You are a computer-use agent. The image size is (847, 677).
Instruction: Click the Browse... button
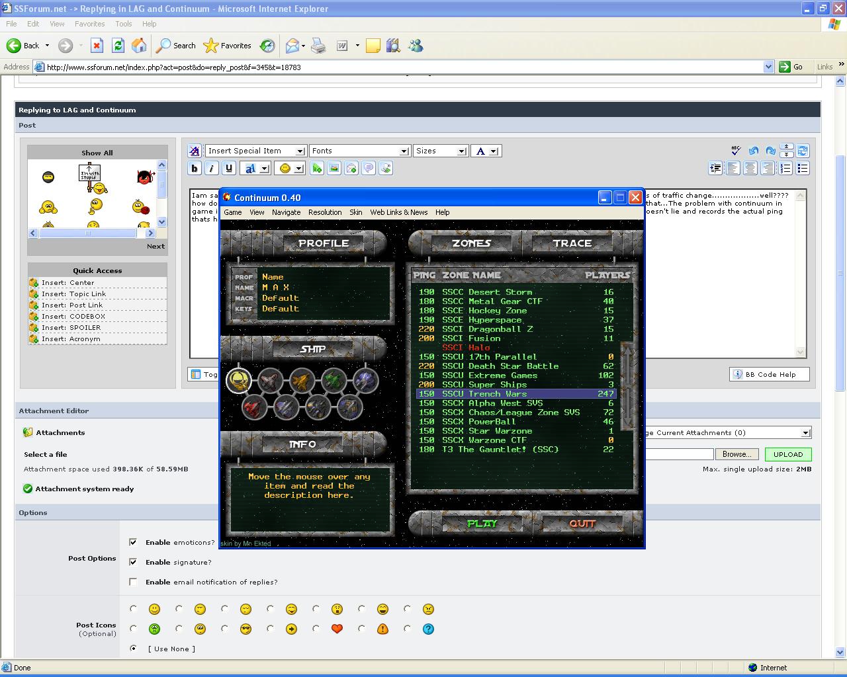737,454
